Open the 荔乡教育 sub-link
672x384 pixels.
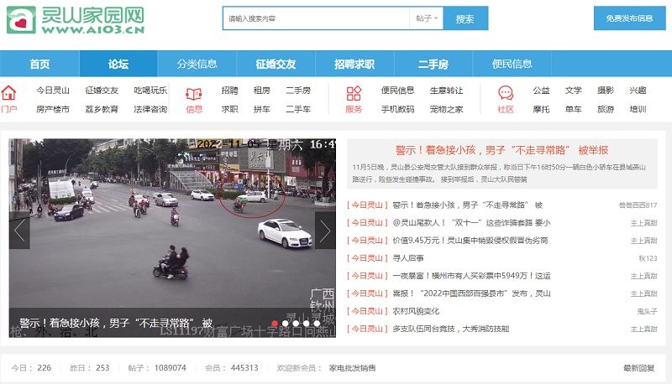102,109
